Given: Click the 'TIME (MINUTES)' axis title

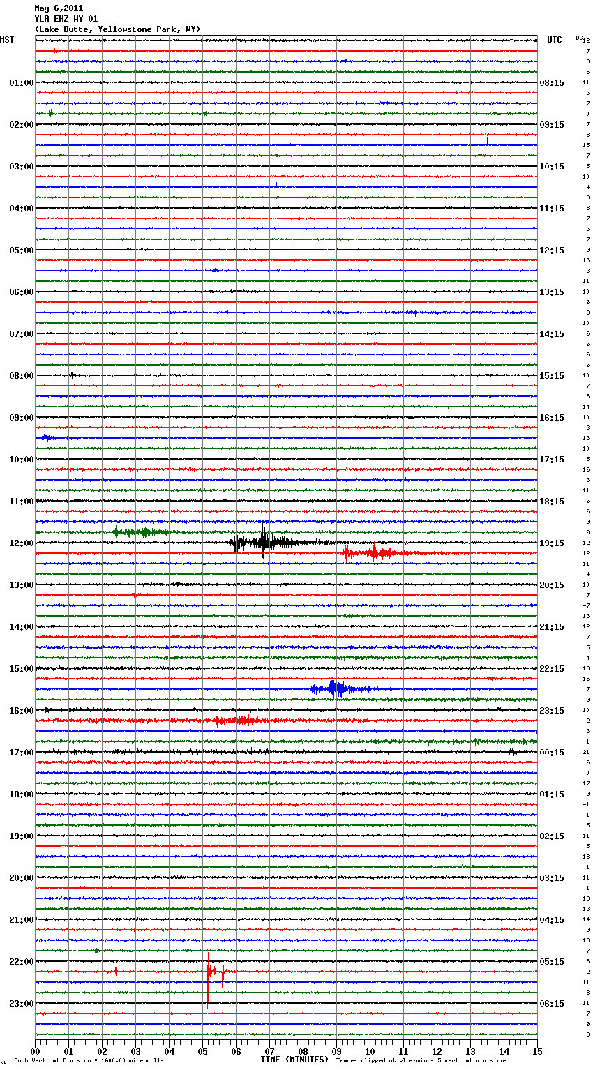Looking at the screenshot, I should [294, 1060].
